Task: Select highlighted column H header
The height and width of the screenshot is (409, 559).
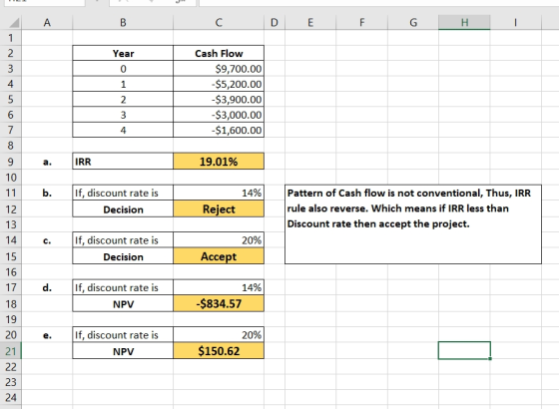Action: click(x=464, y=22)
